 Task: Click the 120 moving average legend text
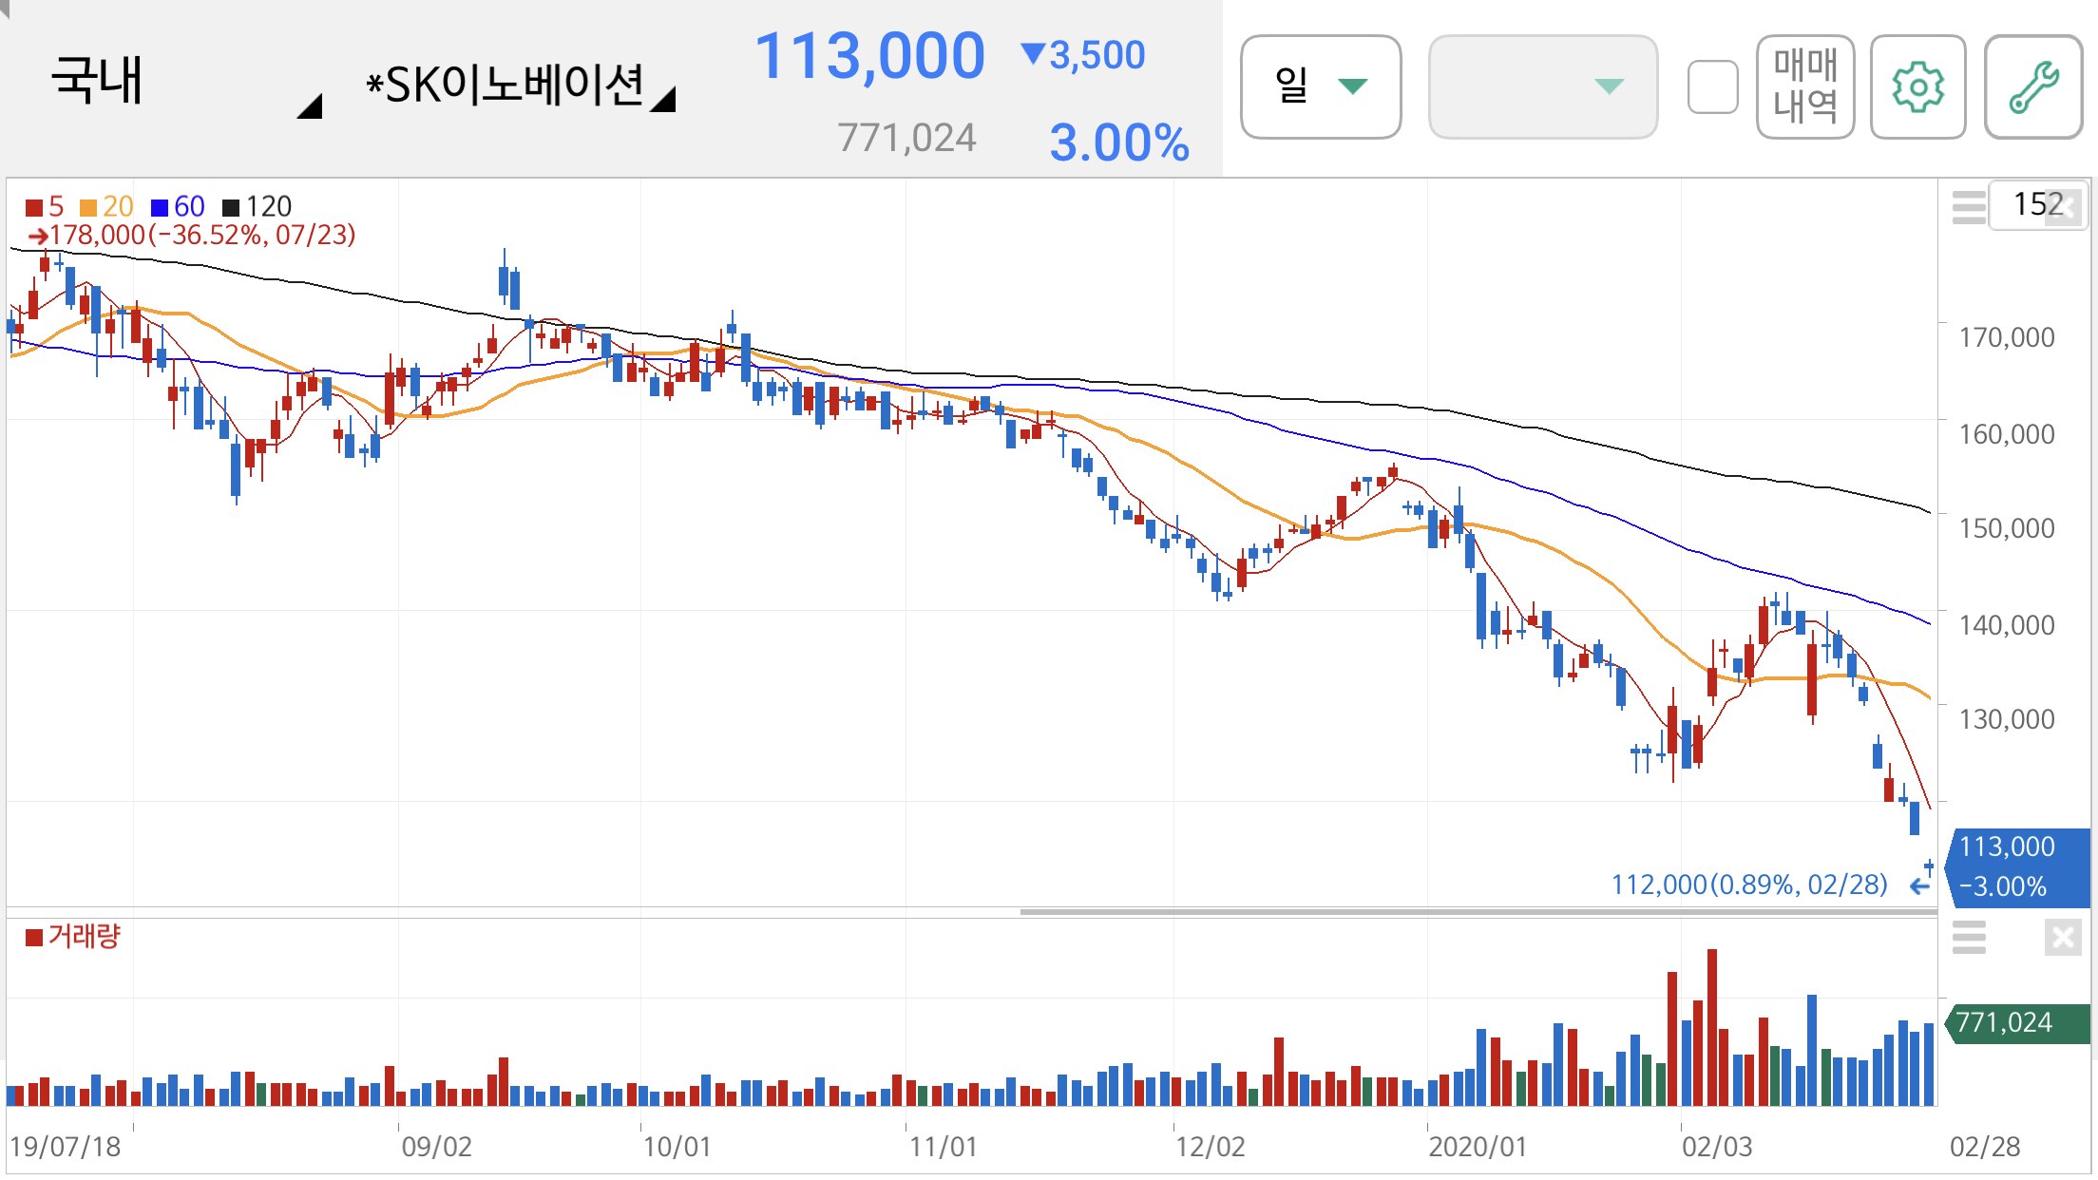[269, 207]
